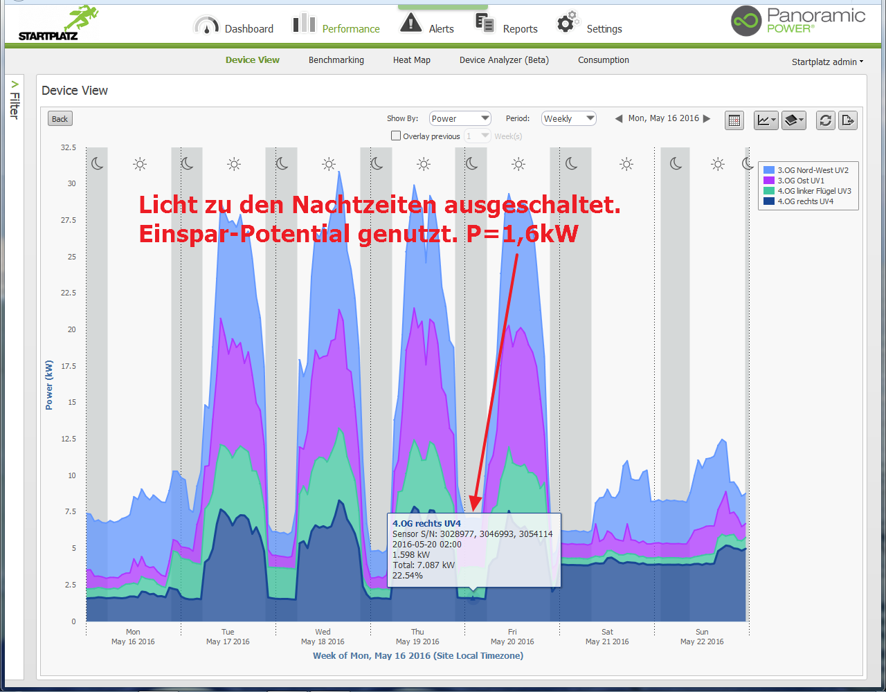Image resolution: width=886 pixels, height=692 pixels.
Task: Open the chart type menu icon
Action: tap(766, 120)
